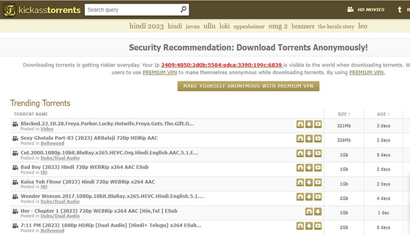Click play stream icon for Cut.2000 torrent
This screenshot has width=410, height=234.
[318, 153]
